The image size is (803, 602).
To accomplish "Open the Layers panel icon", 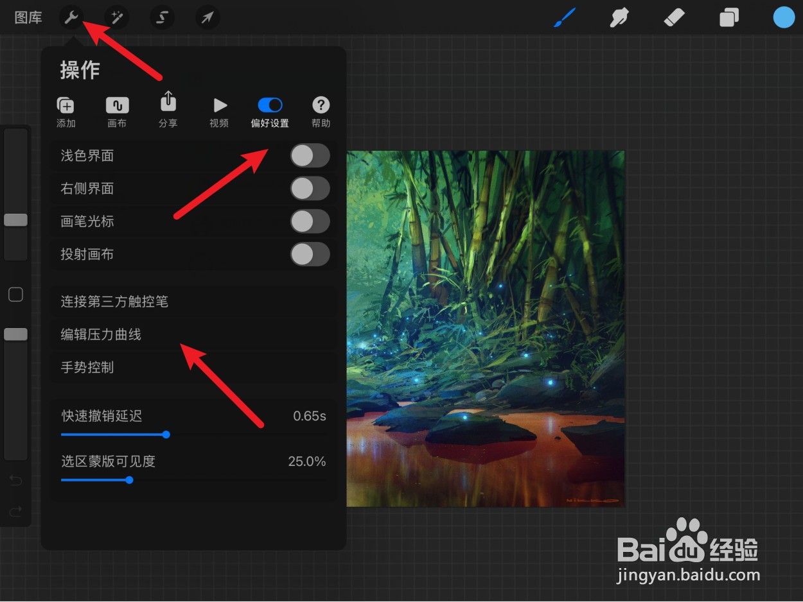I will [x=729, y=17].
